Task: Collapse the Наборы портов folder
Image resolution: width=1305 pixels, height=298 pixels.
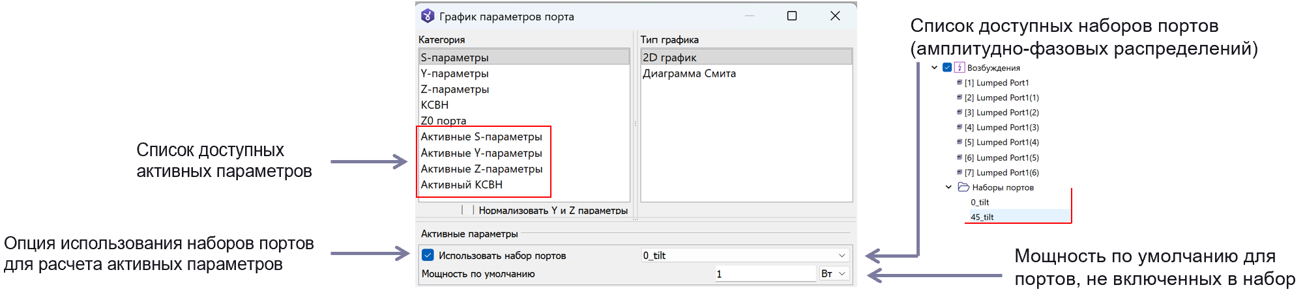Action: tap(948, 187)
